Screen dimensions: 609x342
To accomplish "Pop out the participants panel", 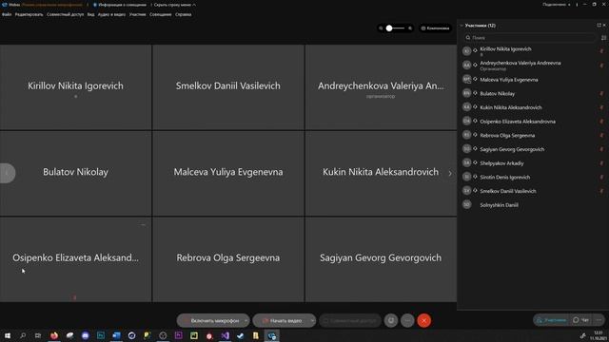I will pyautogui.click(x=599, y=26).
